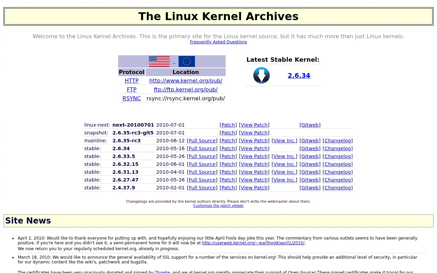Viewport: 437px width, 273px height.
Task: Click the Site News heading
Action: [28, 221]
